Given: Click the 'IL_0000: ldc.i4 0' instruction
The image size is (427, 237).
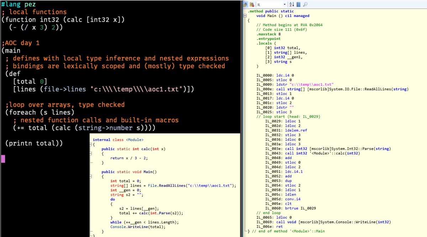Looking at the screenshot, I should click(275, 75).
